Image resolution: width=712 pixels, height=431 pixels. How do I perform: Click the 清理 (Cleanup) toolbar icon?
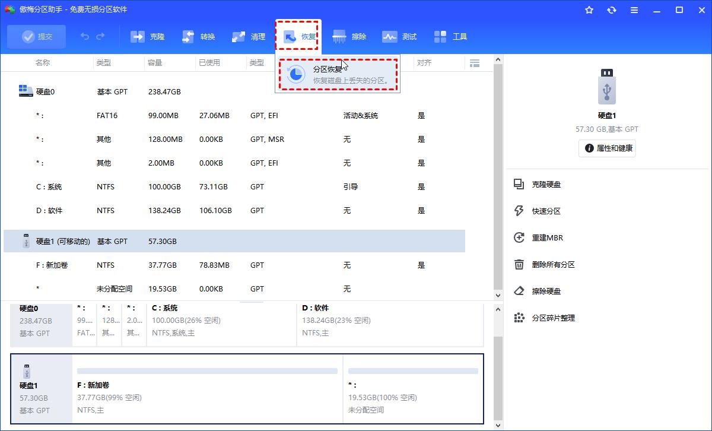click(247, 36)
